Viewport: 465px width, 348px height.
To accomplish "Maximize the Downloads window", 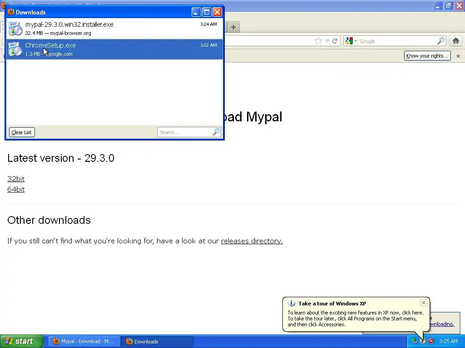I will pyautogui.click(x=207, y=12).
